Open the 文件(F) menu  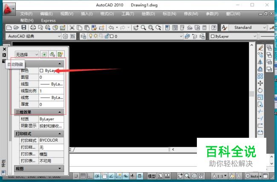click(x=26, y=14)
